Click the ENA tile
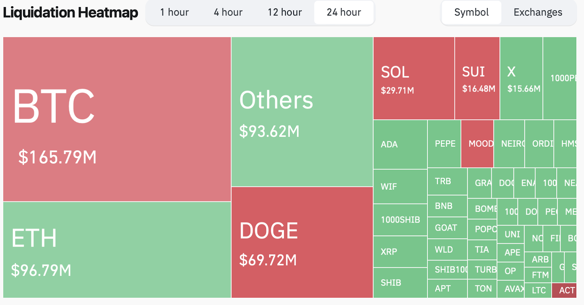The height and width of the screenshot is (305, 584). (525, 183)
